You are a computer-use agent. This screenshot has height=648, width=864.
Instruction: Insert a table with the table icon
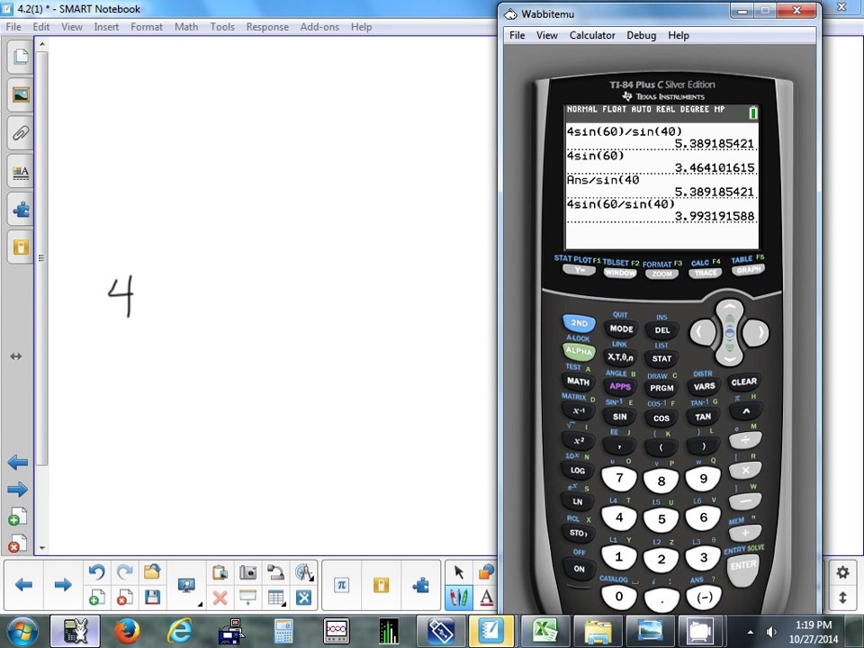[x=275, y=598]
